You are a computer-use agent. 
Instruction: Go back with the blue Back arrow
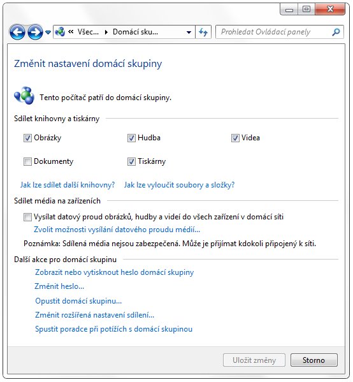(x=17, y=32)
